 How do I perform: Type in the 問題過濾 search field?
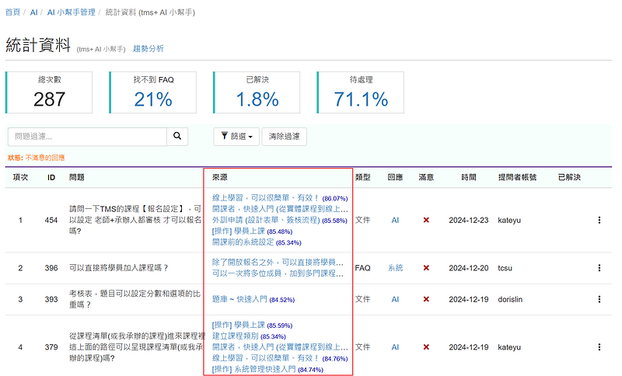(87, 137)
